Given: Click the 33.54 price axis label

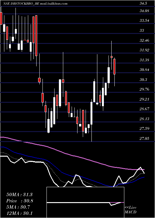Looking at the screenshot, I should pyautogui.click(x=144, y=21).
